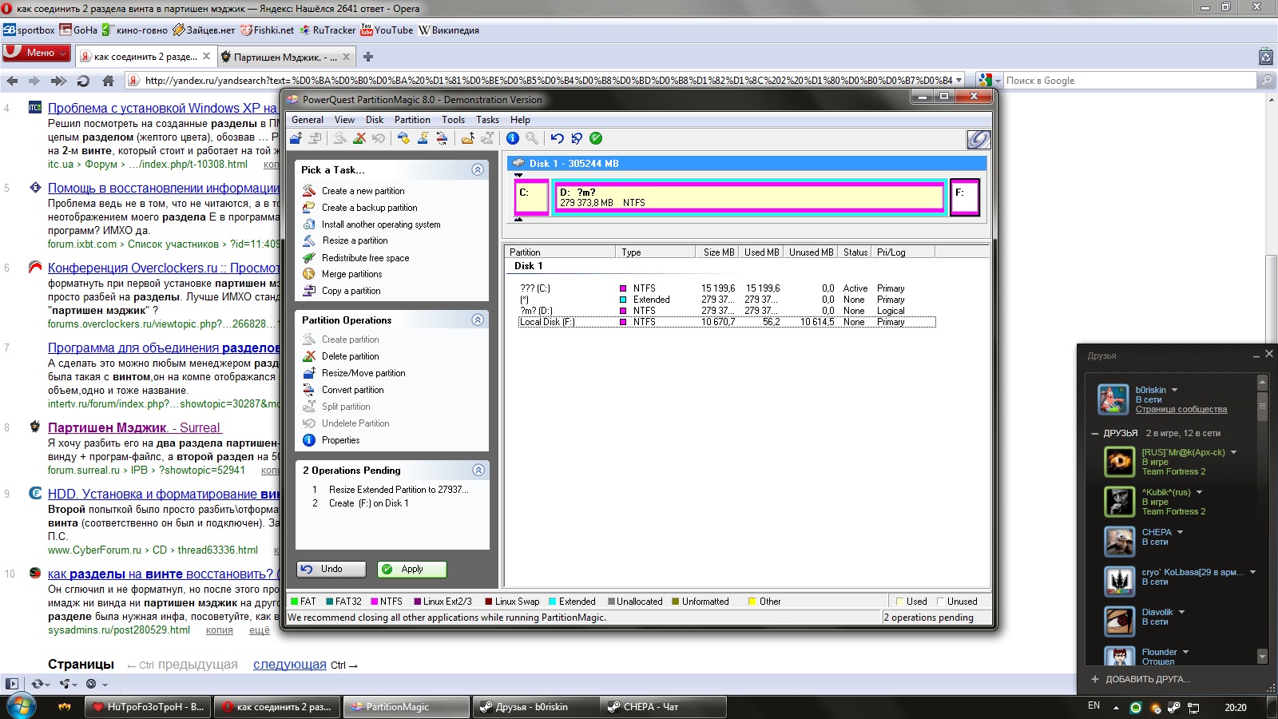Click the Label partition tag toolbar icon

coord(403,138)
